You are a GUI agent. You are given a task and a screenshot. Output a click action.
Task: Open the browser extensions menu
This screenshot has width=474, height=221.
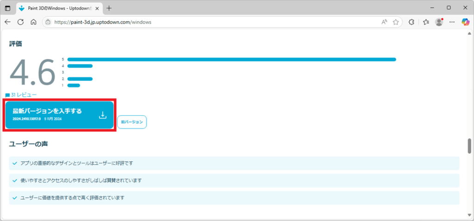[411, 22]
